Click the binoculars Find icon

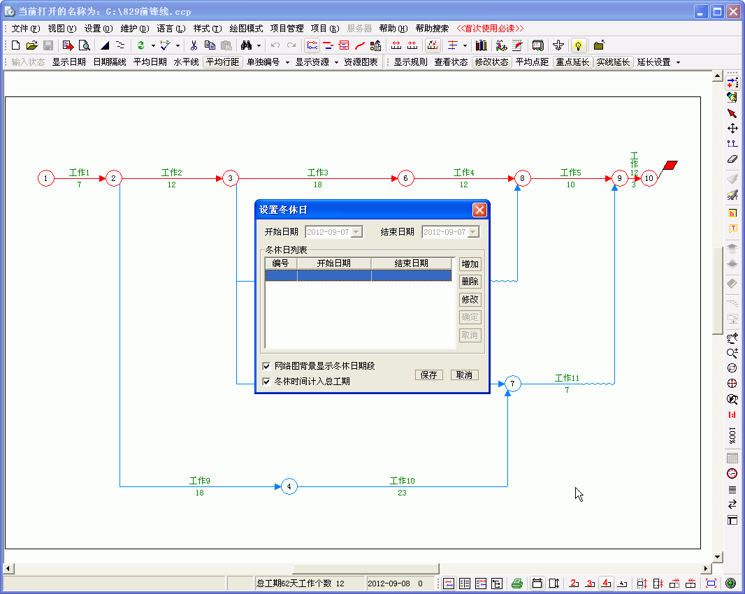[x=246, y=45]
